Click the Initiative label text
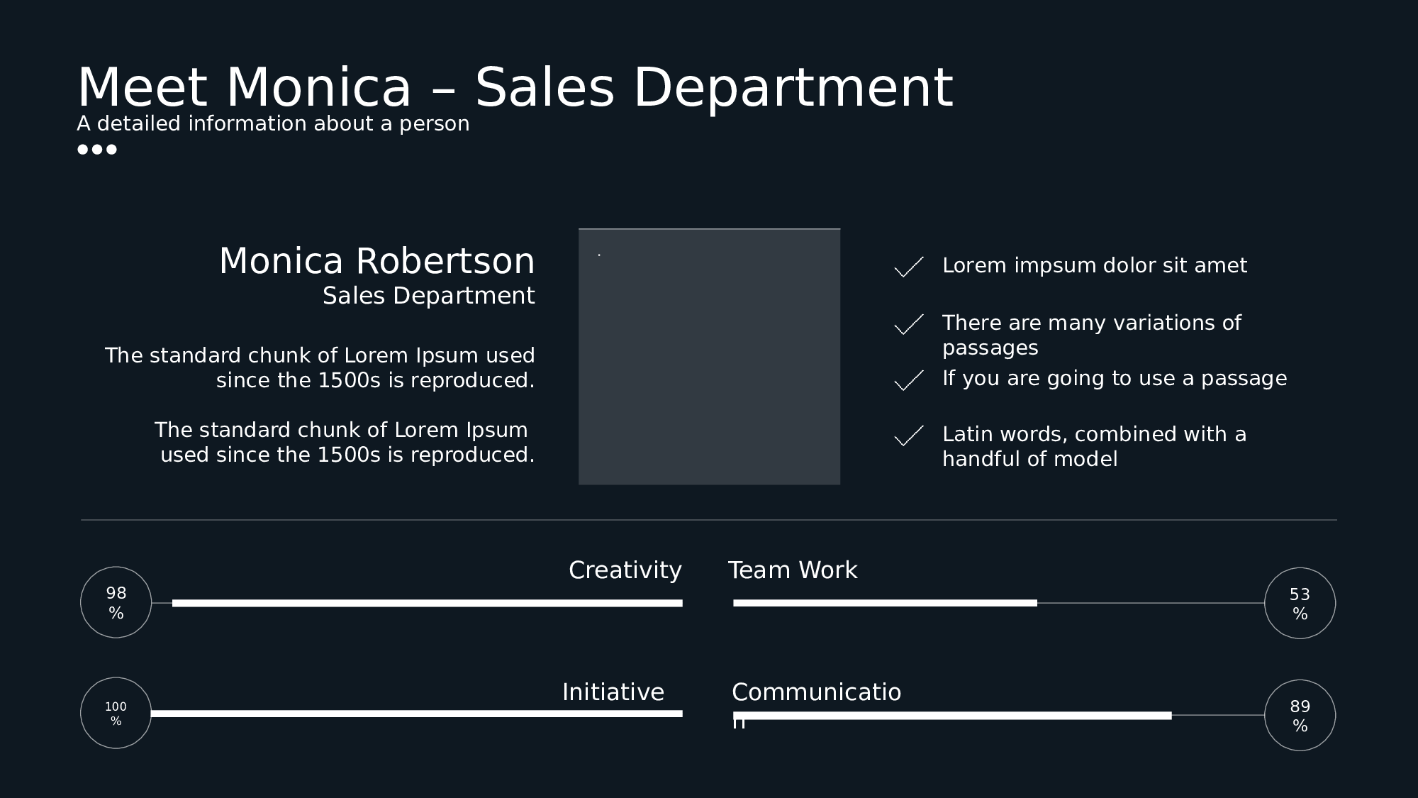Image resolution: width=1418 pixels, height=798 pixels. click(613, 692)
